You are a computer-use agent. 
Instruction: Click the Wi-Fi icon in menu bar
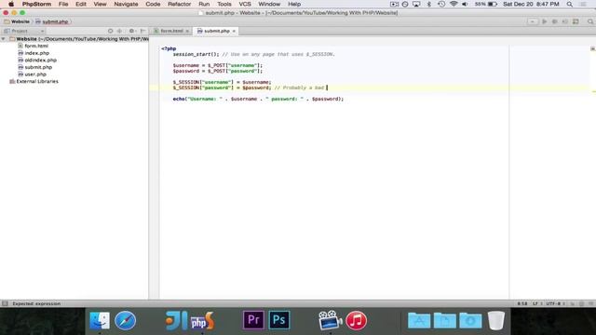click(454, 4)
